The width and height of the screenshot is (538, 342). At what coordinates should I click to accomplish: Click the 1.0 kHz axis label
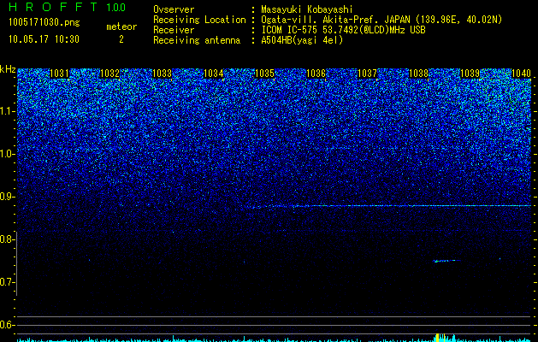[x=7, y=154]
